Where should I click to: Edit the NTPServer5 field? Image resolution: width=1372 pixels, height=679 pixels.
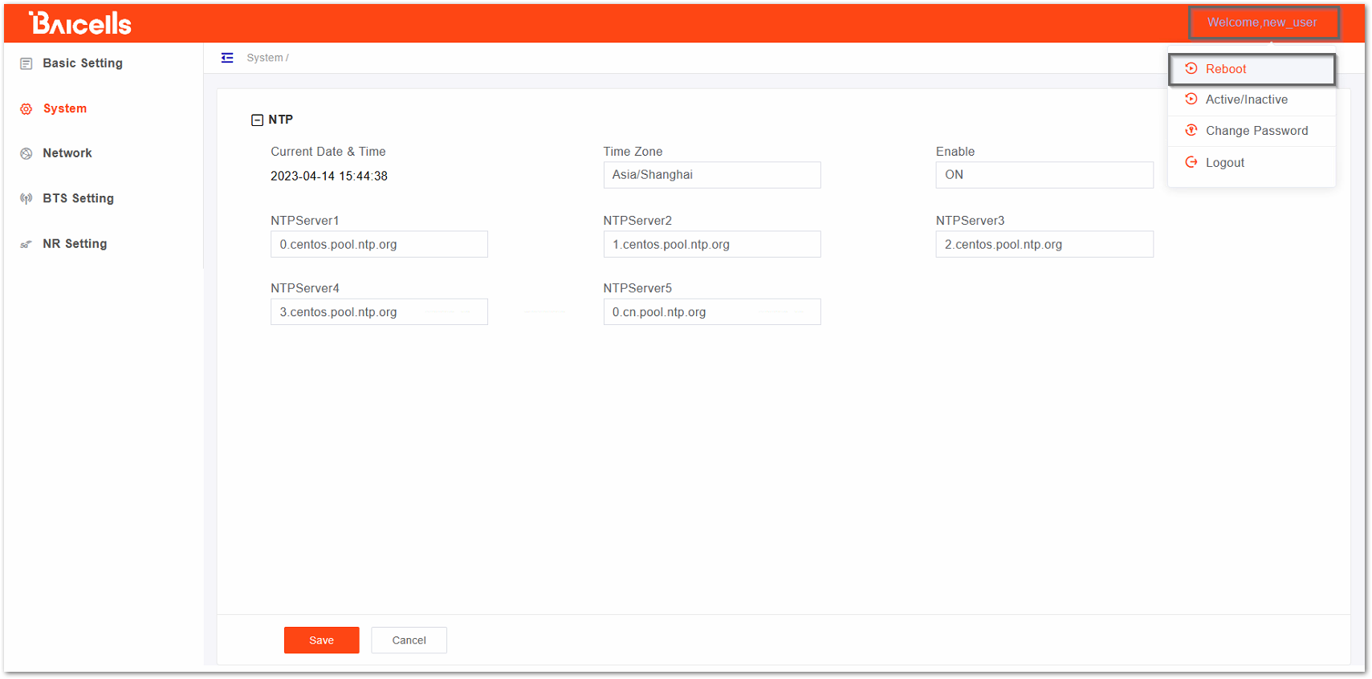pyautogui.click(x=712, y=312)
